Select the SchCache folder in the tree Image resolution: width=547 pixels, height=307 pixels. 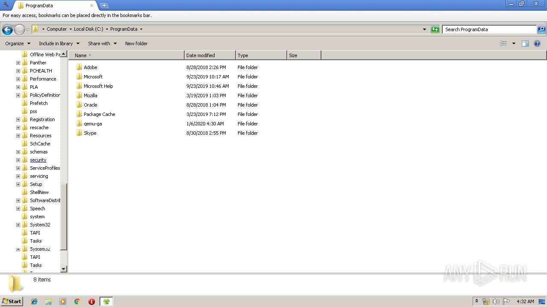point(40,144)
